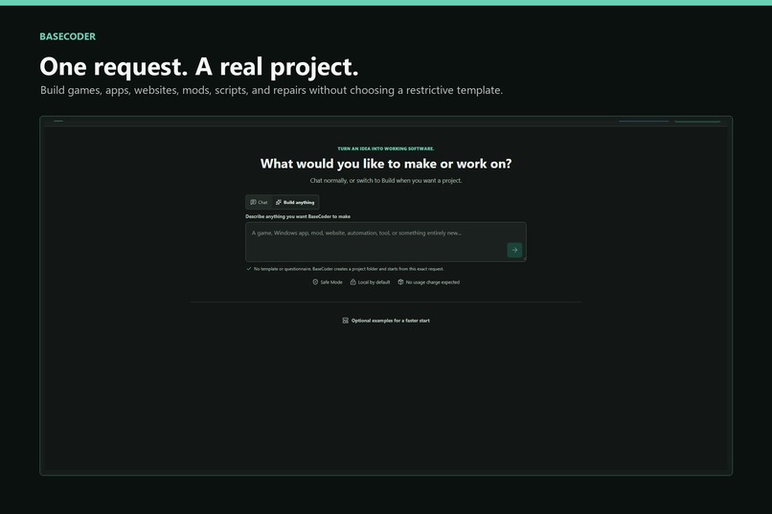Click 'Turn an idea into working software' tagline
Screen dimensions: 772x514
(x=386, y=148)
